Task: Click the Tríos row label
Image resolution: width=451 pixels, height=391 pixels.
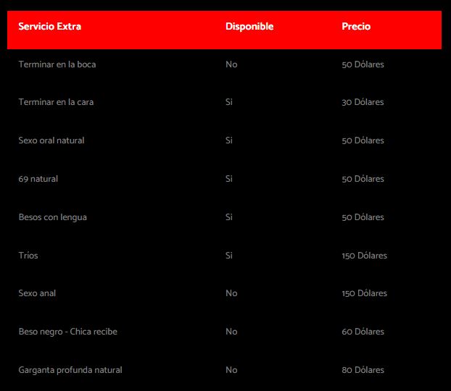Action: click(x=28, y=256)
